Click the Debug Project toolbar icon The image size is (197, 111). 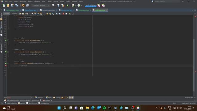73,6
